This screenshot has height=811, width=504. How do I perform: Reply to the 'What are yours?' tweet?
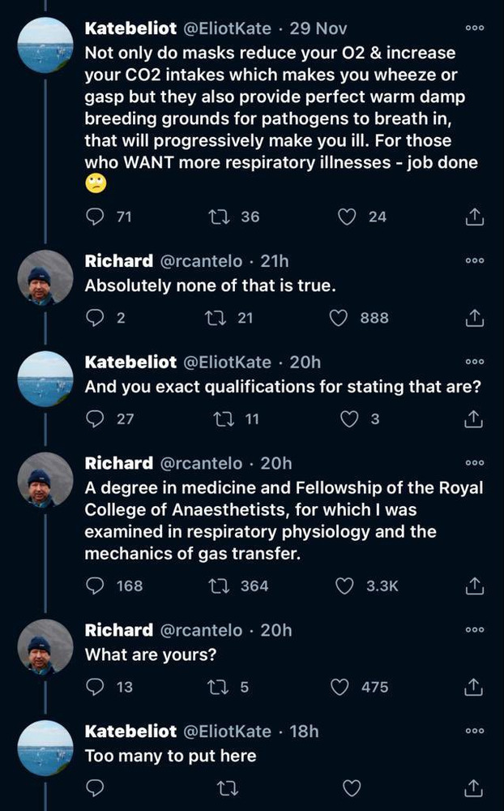click(96, 687)
